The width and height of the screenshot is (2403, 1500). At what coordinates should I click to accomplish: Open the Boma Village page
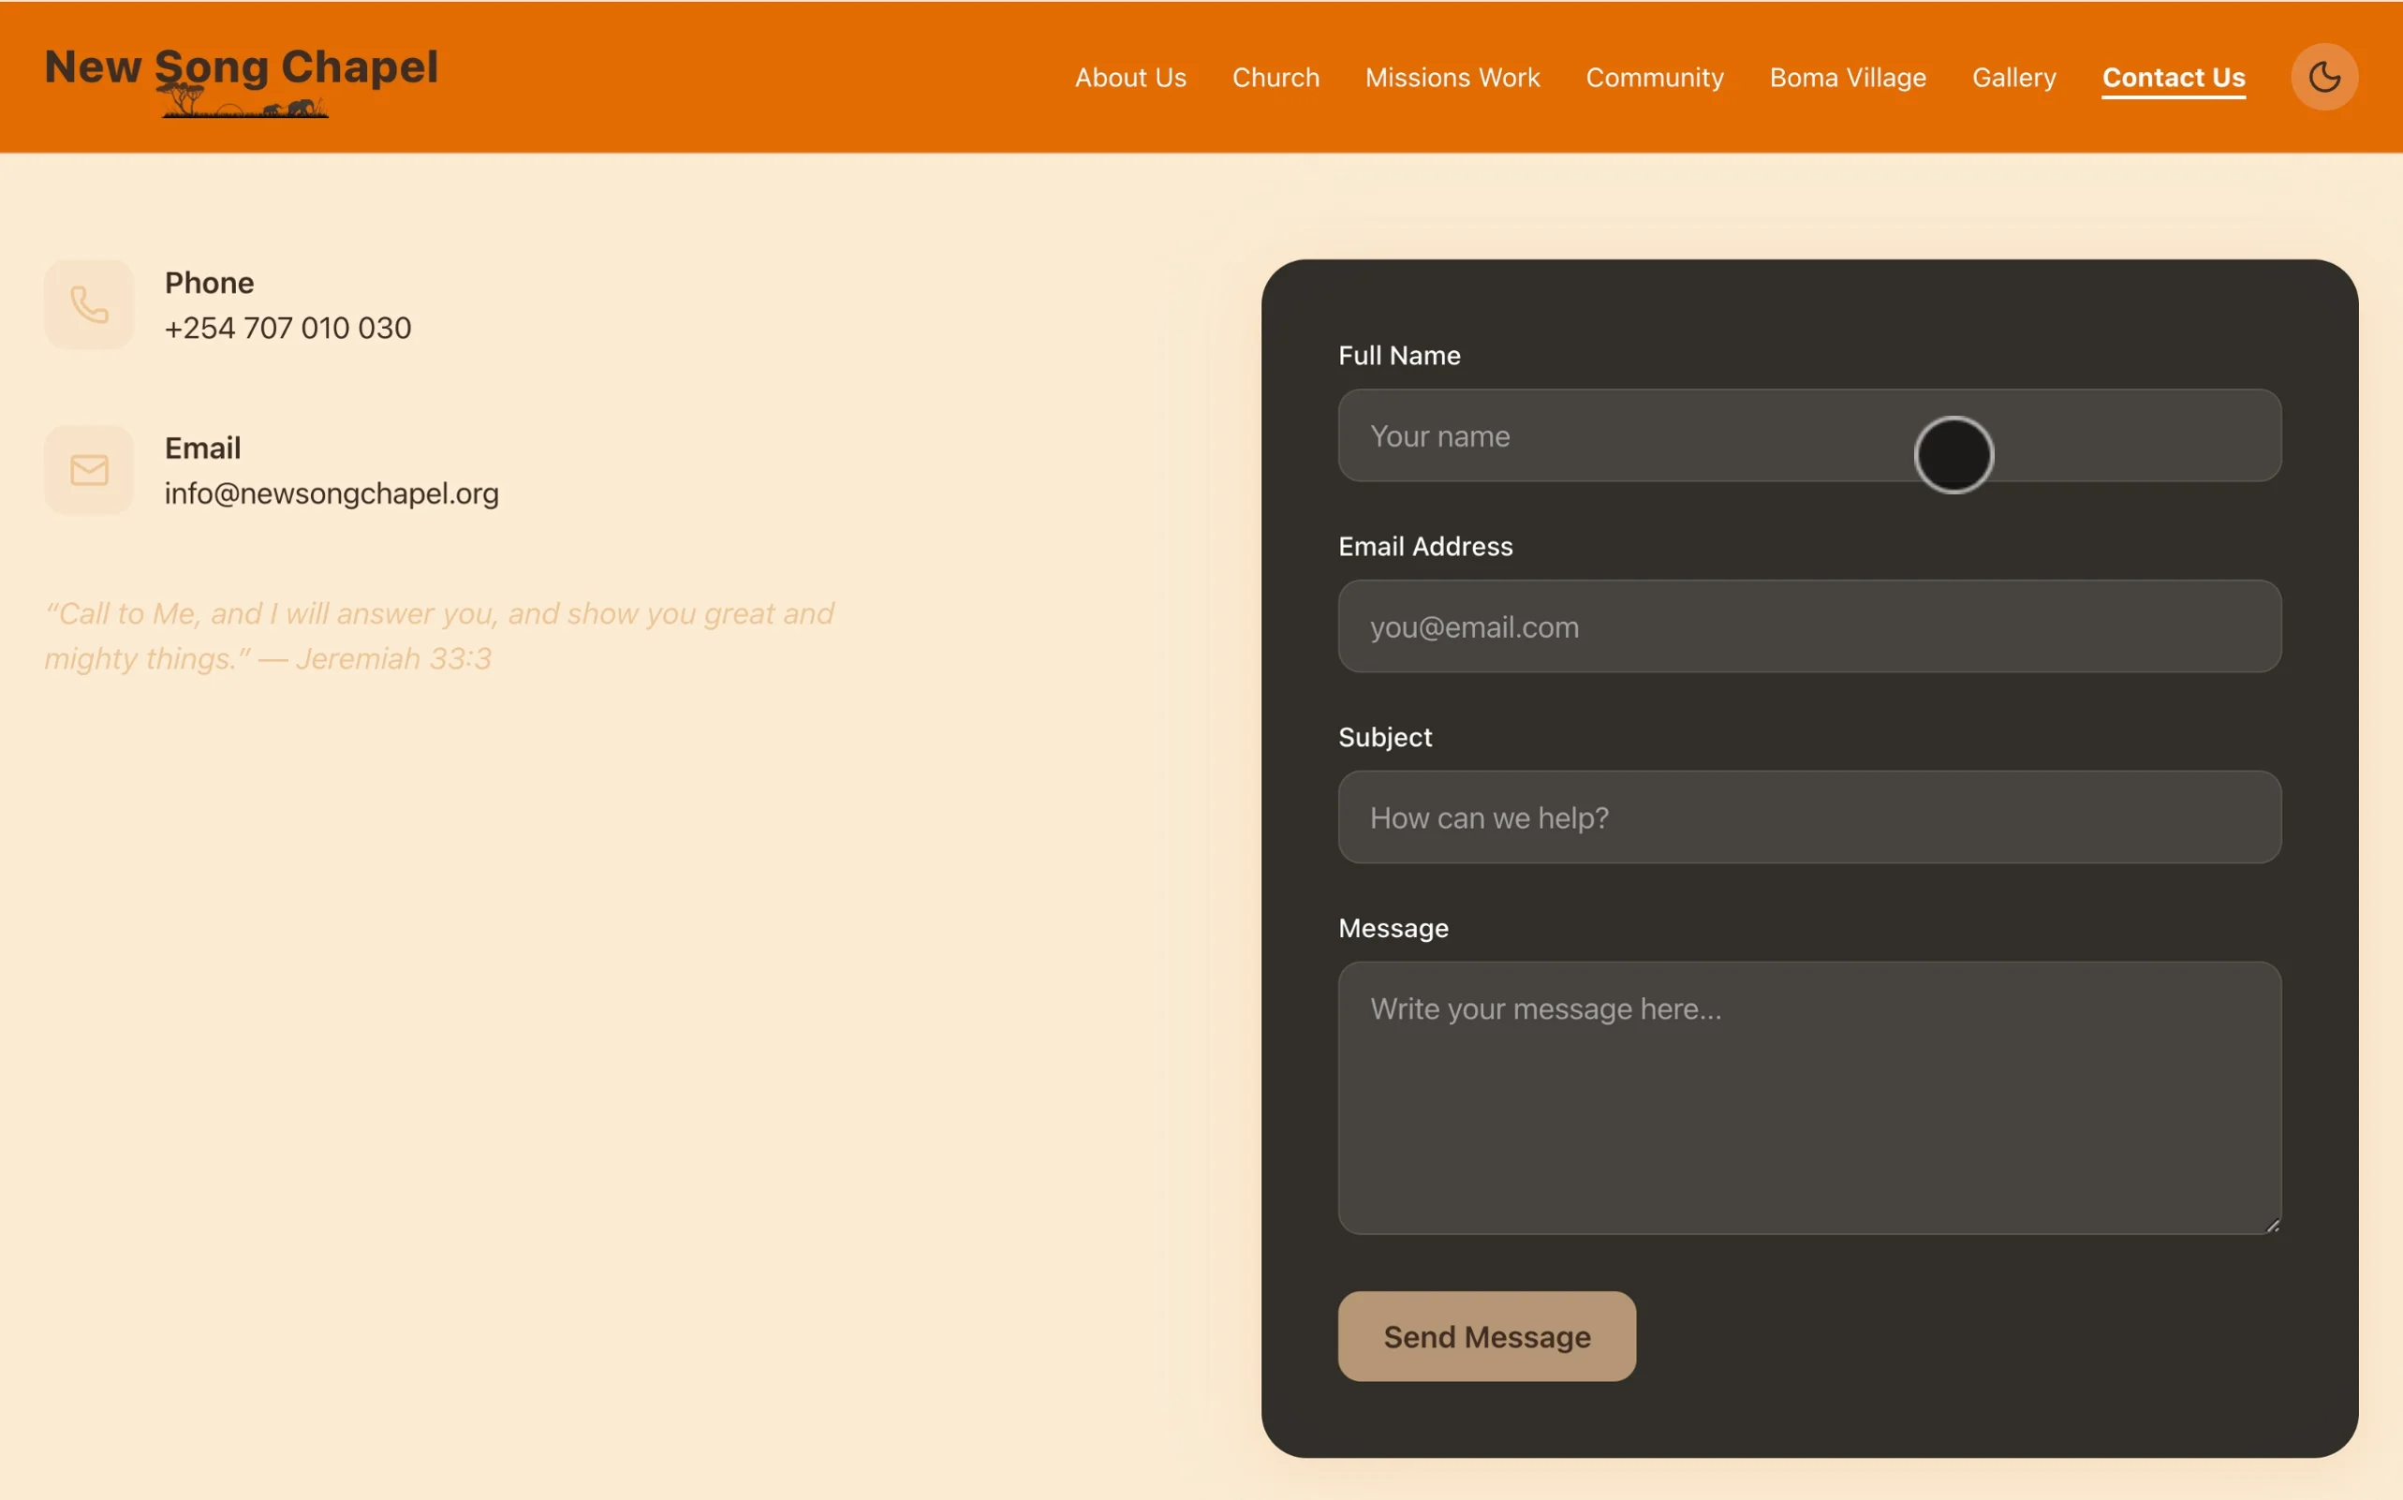[x=1848, y=78]
